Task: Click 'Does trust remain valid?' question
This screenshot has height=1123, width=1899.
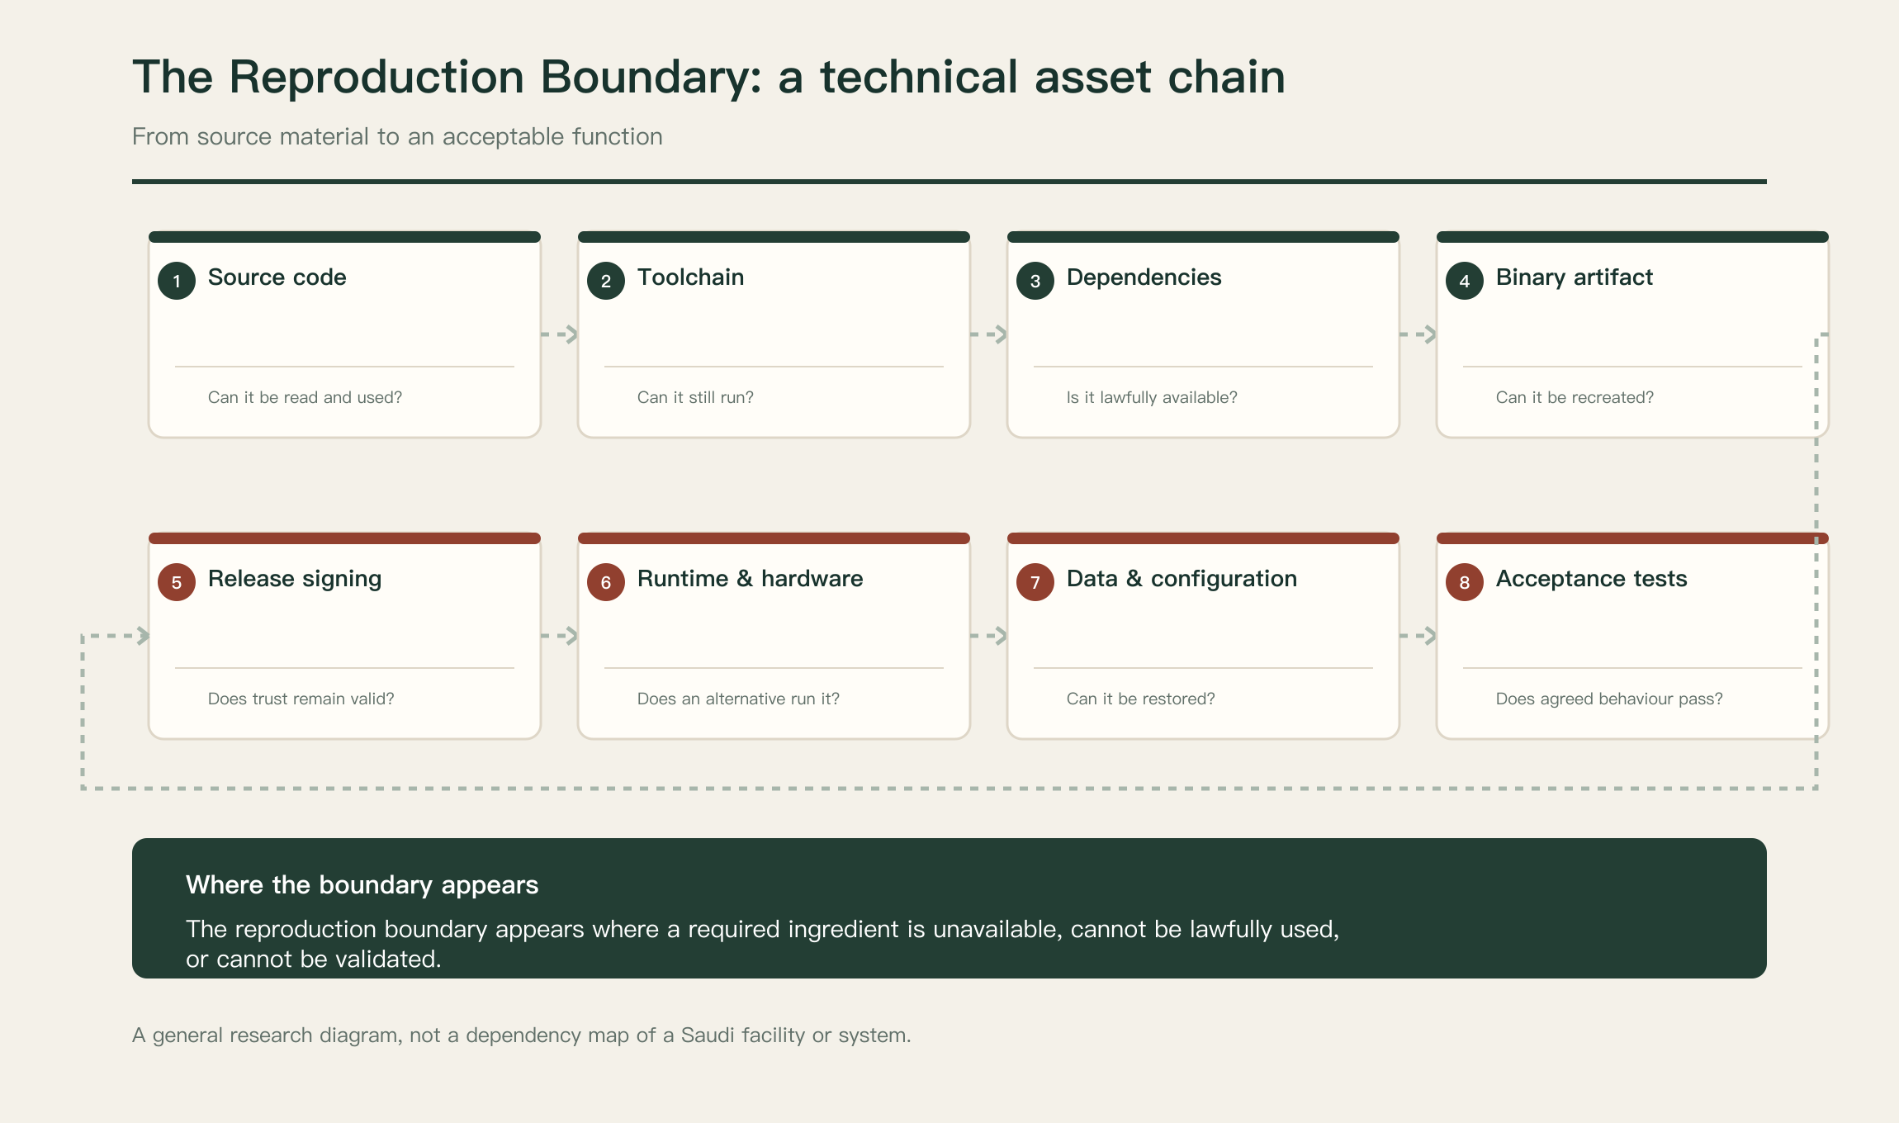Action: tap(301, 699)
